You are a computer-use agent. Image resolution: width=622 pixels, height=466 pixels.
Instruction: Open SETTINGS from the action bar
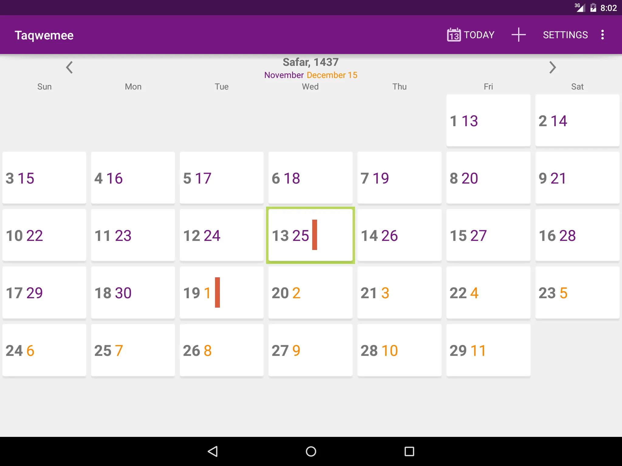[x=565, y=35]
